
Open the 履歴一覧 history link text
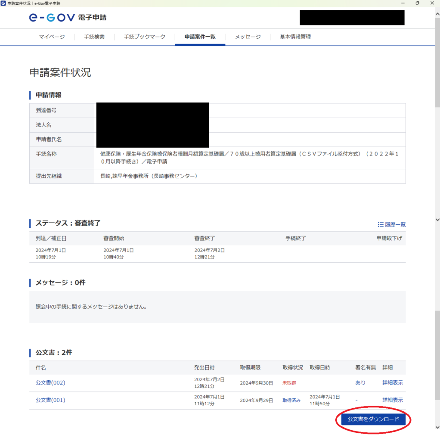click(395, 224)
